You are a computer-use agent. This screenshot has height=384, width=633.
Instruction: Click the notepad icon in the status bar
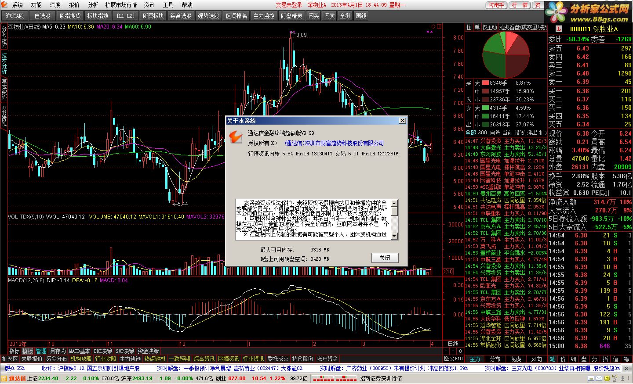pyautogui.click(x=591, y=378)
